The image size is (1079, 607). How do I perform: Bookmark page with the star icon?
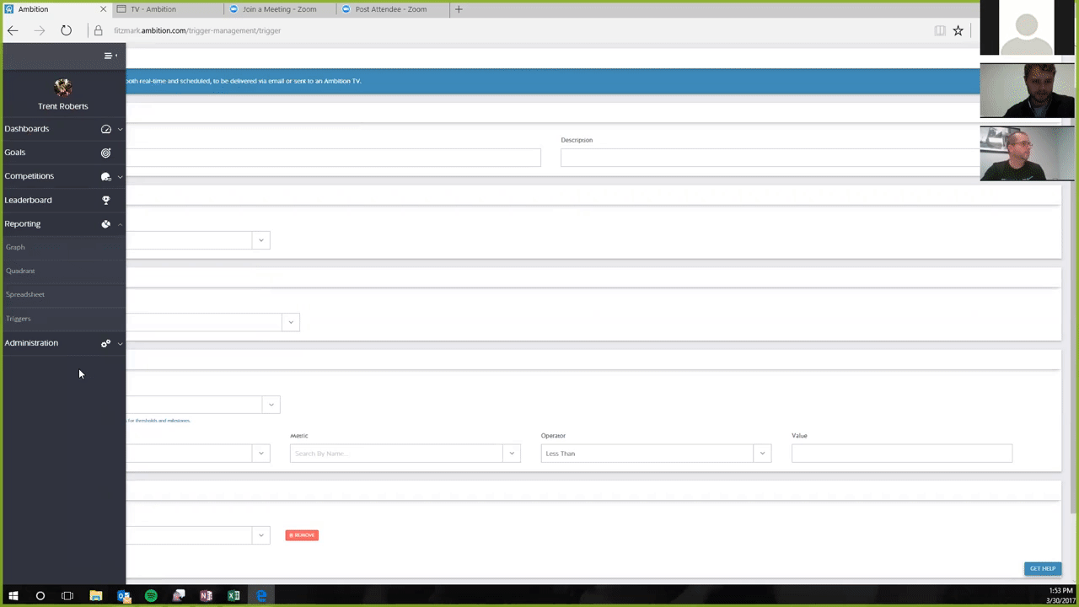coord(958,30)
